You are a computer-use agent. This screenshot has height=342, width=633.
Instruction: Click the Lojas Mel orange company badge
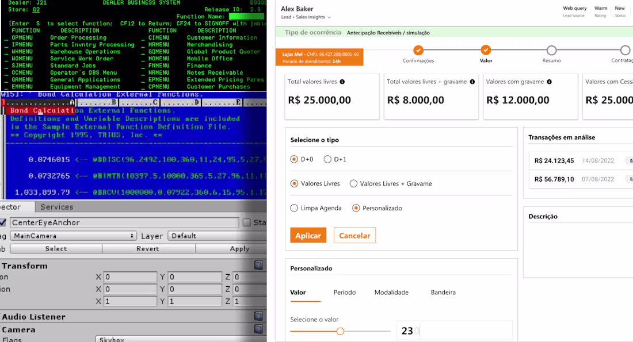pos(320,57)
